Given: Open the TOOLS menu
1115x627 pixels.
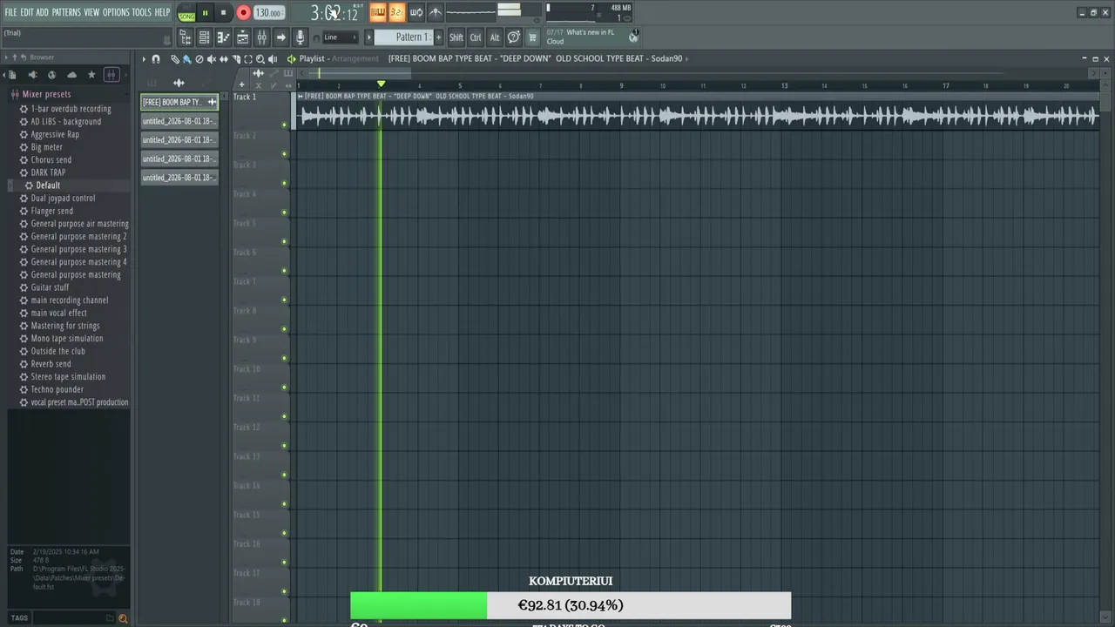Looking at the screenshot, I should [x=141, y=12].
